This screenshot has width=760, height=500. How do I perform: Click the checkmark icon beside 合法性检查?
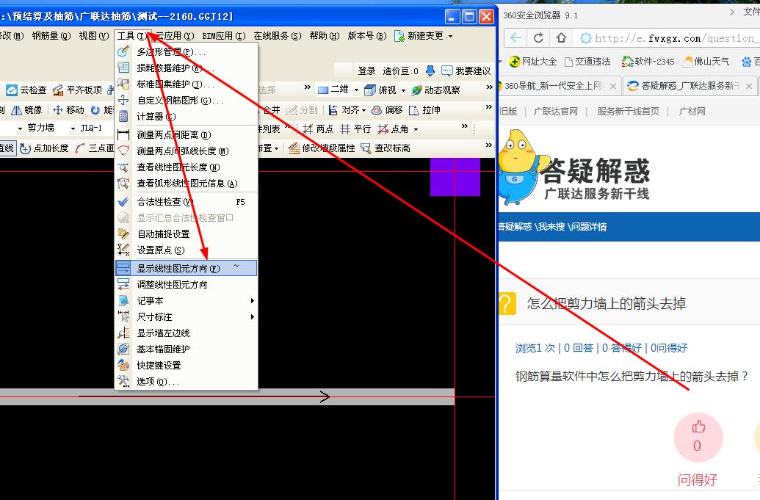123,202
